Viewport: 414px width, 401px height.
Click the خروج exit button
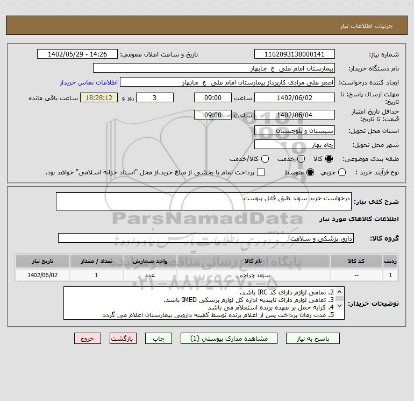click(x=88, y=339)
